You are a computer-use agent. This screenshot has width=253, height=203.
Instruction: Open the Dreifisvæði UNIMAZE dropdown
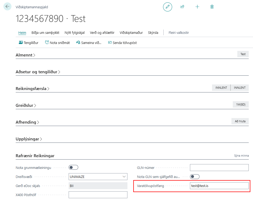point(98,177)
